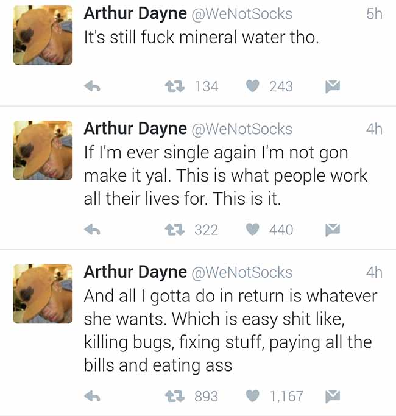
Task: Reply to the 'killing bugs' tweet
Action: 92,397
